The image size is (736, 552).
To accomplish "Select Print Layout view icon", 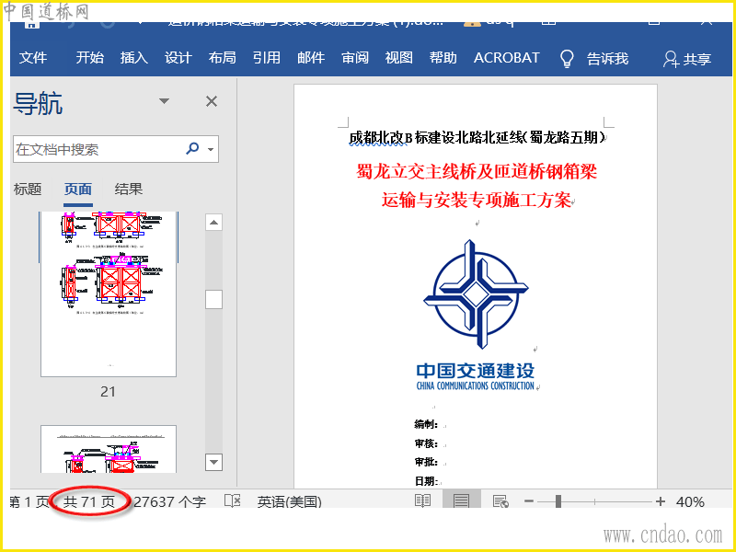I will pos(462,500).
